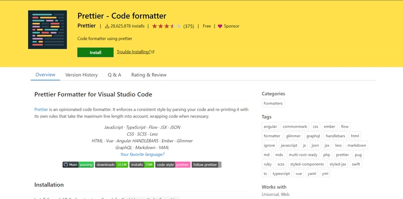Select the flow tag
The height and width of the screenshot is (199, 403).
tap(345, 127)
